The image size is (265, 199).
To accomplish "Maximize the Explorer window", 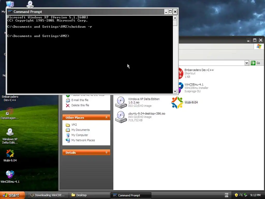I will [x=255, y=40].
